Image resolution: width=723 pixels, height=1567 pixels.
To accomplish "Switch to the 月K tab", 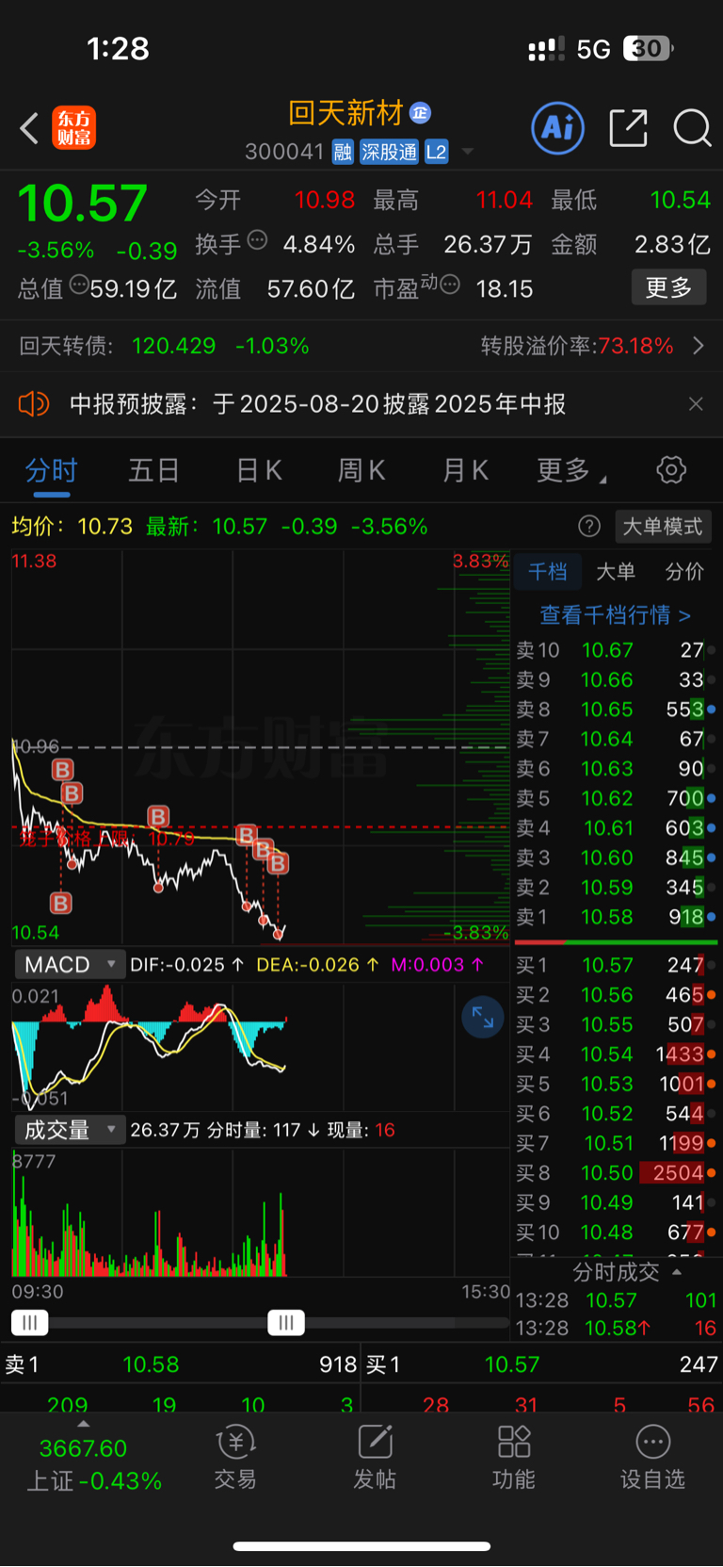I will point(466,469).
